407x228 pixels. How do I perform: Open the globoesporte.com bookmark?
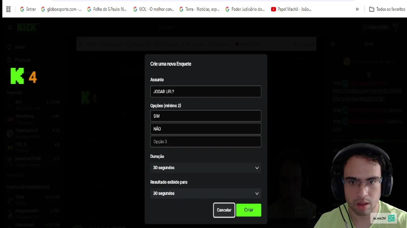click(61, 9)
